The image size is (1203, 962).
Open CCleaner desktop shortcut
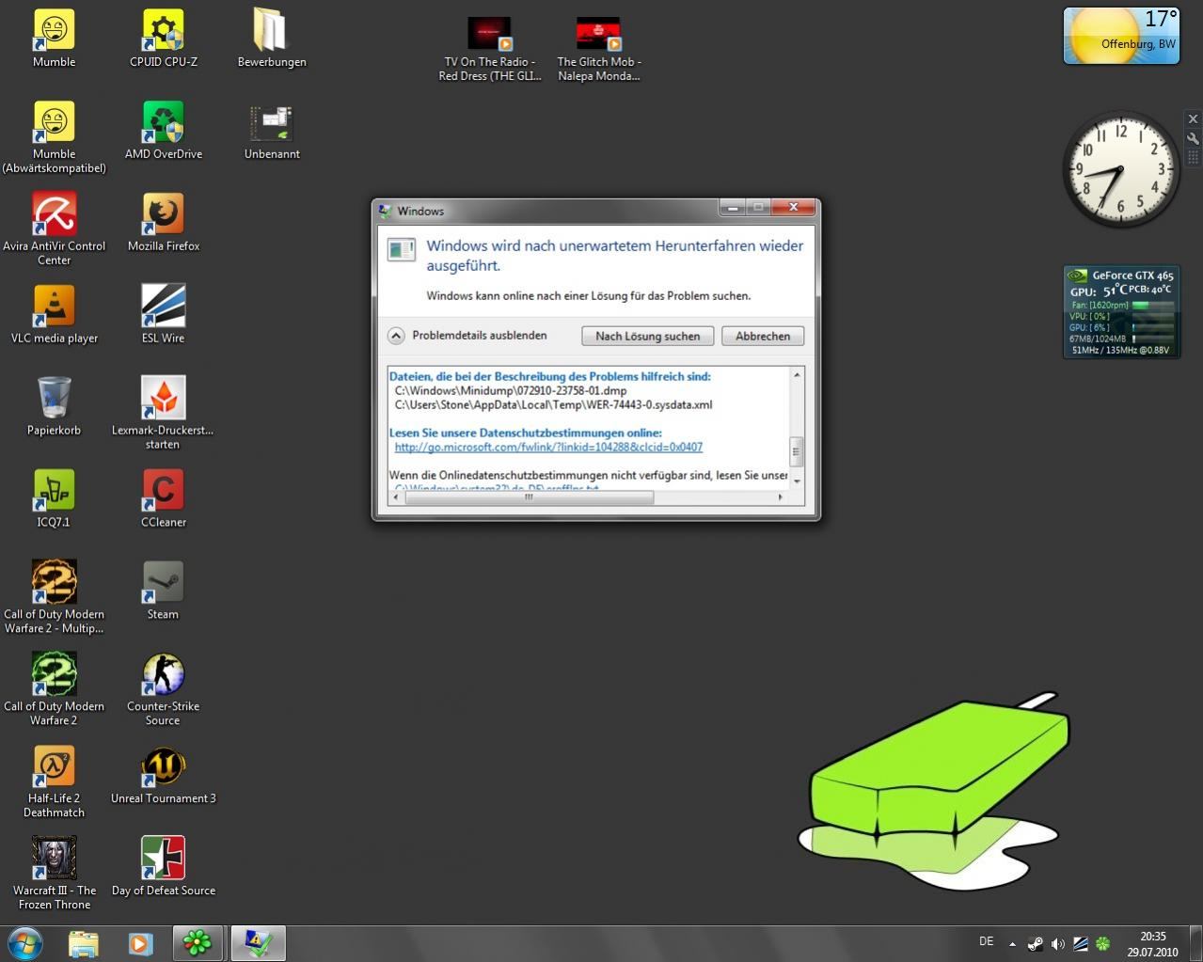click(163, 499)
